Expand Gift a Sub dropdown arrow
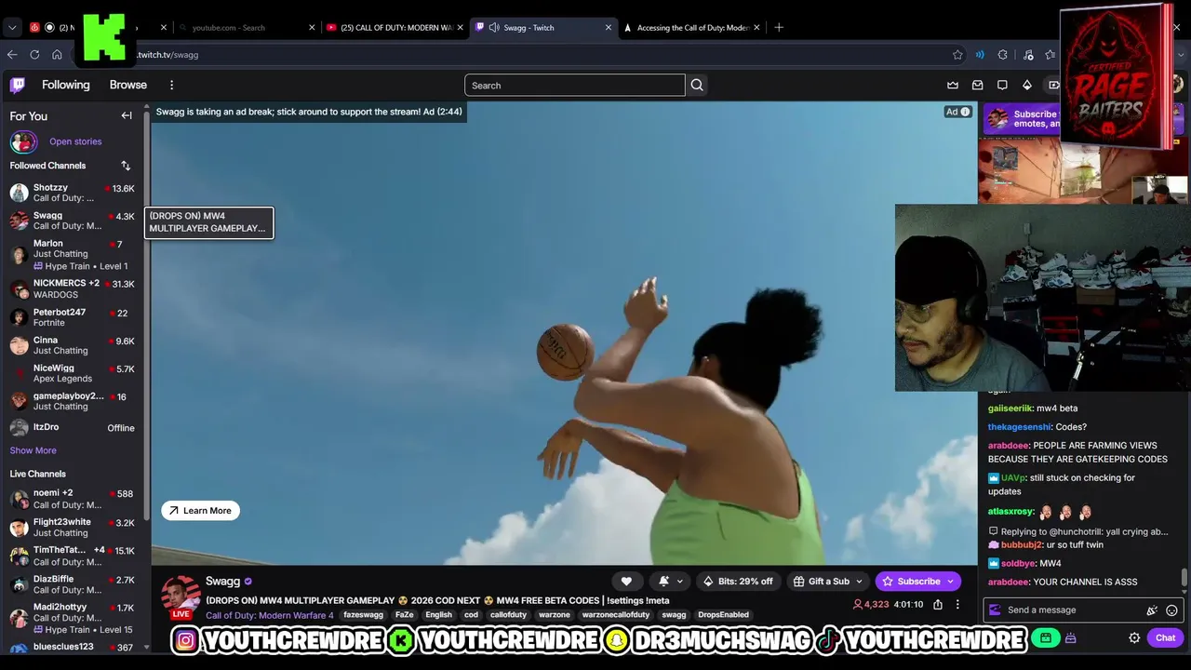The image size is (1191, 670). click(x=859, y=582)
